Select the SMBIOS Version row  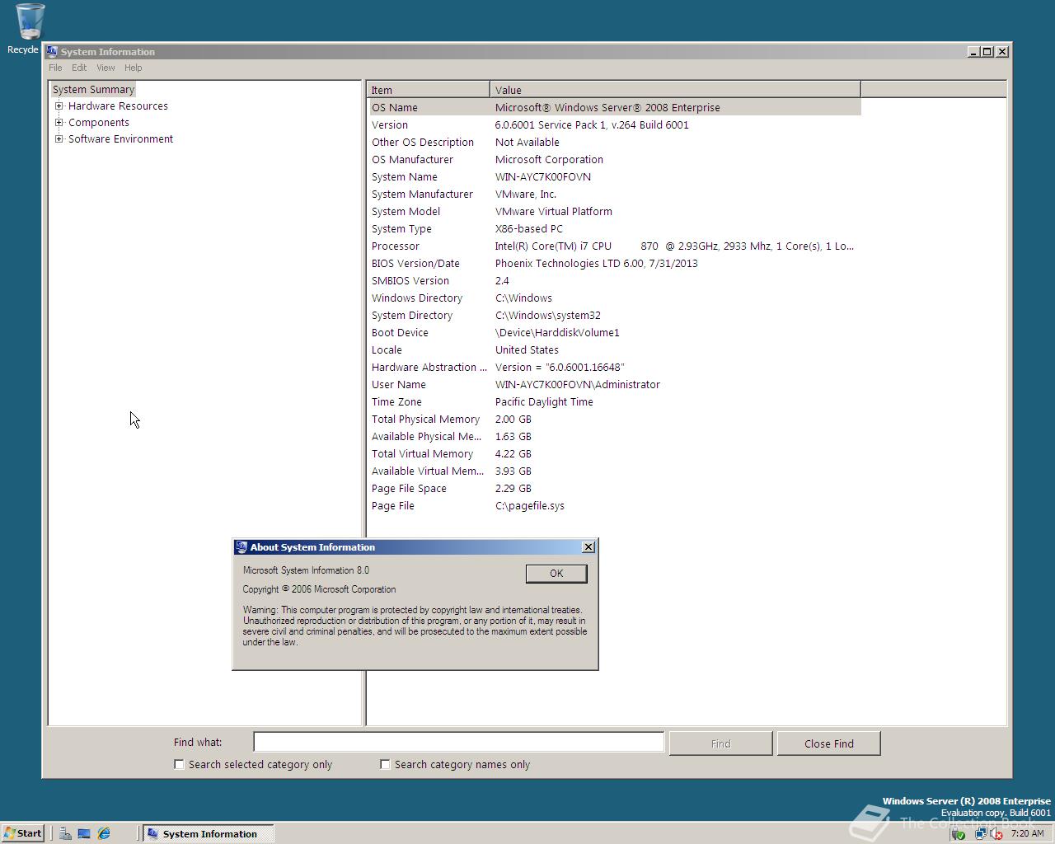click(x=614, y=280)
